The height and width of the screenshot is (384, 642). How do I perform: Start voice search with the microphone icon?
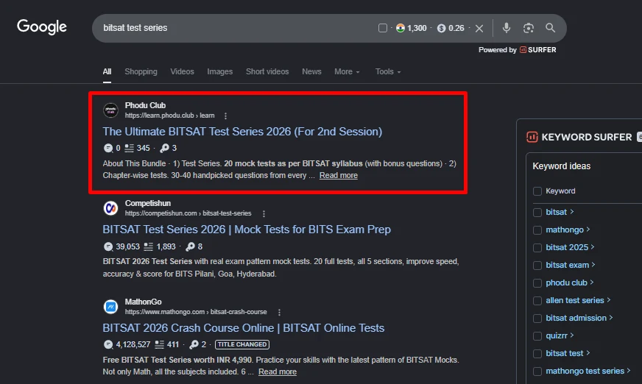pos(507,28)
